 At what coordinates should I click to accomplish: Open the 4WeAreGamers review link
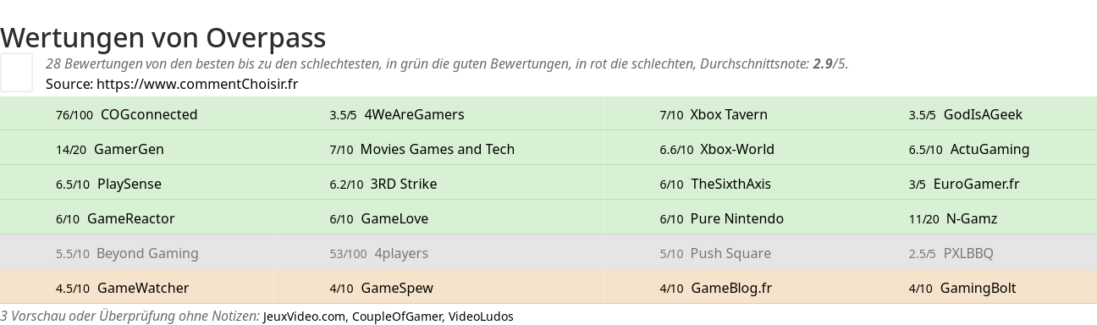pyautogui.click(x=414, y=114)
